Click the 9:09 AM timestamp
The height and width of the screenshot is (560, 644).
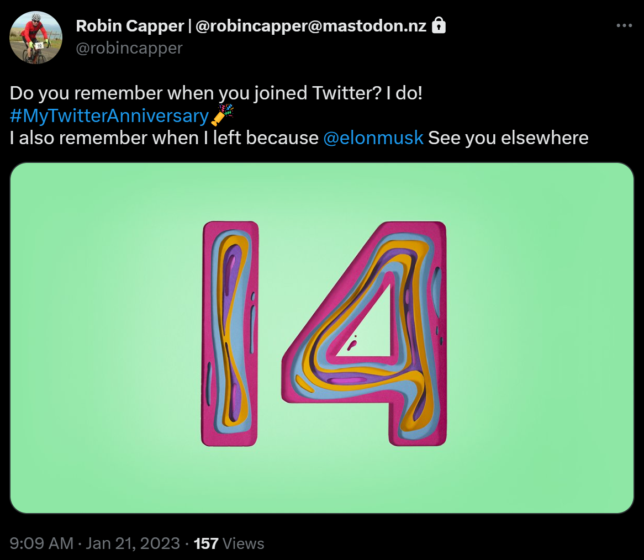tap(41, 543)
